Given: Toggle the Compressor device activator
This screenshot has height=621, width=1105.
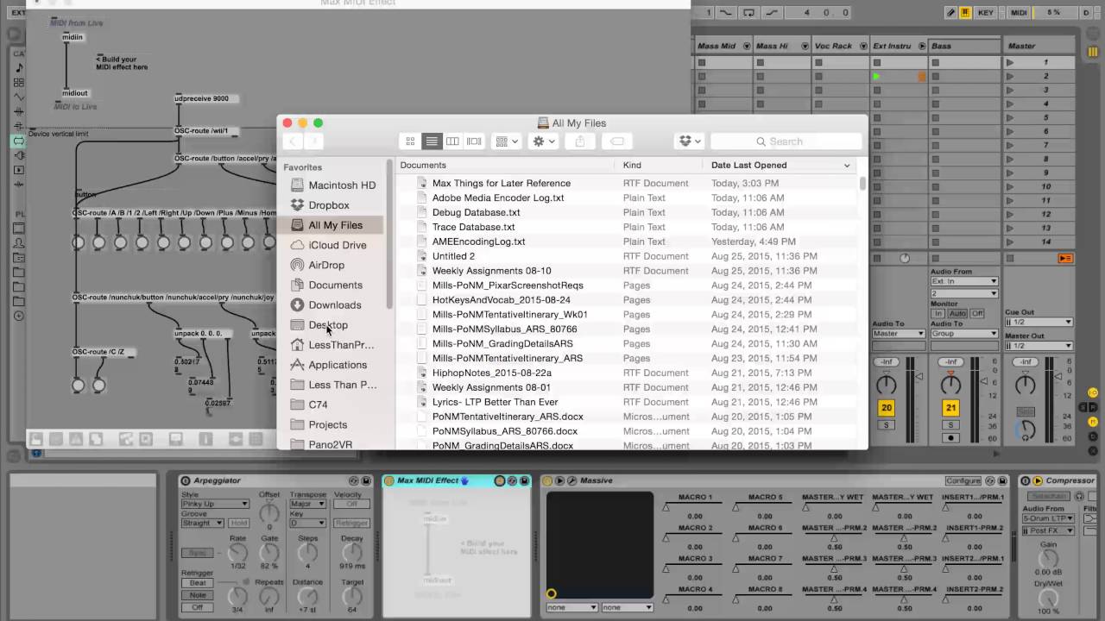Looking at the screenshot, I should (1026, 480).
